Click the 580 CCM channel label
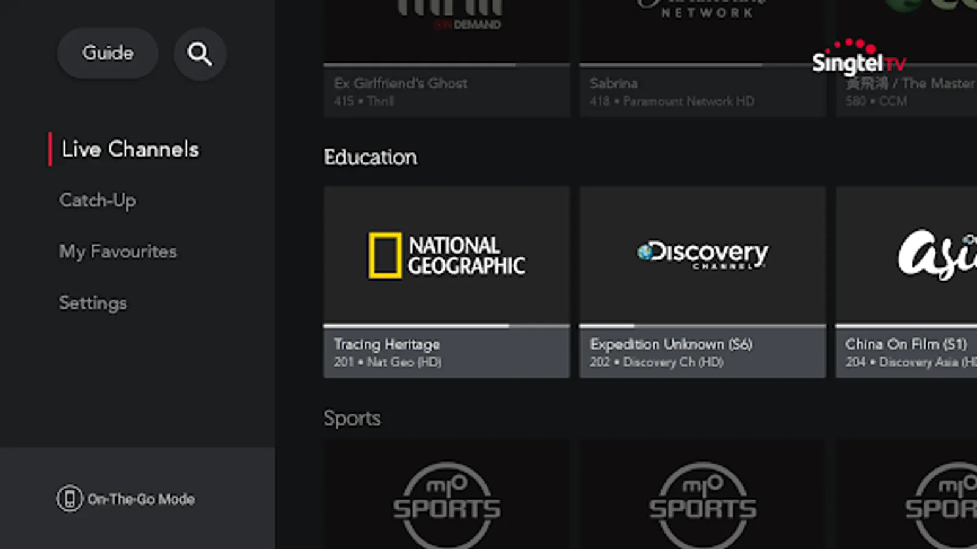The height and width of the screenshot is (549, 977). pyautogui.click(x=876, y=101)
